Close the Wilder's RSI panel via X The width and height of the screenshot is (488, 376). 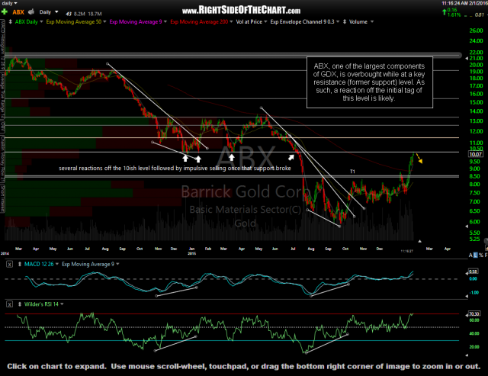[10, 304]
